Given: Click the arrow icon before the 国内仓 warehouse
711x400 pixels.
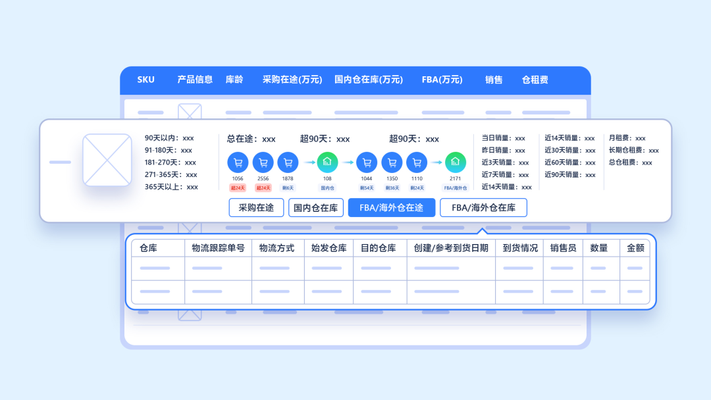Looking at the screenshot, I should (307, 161).
